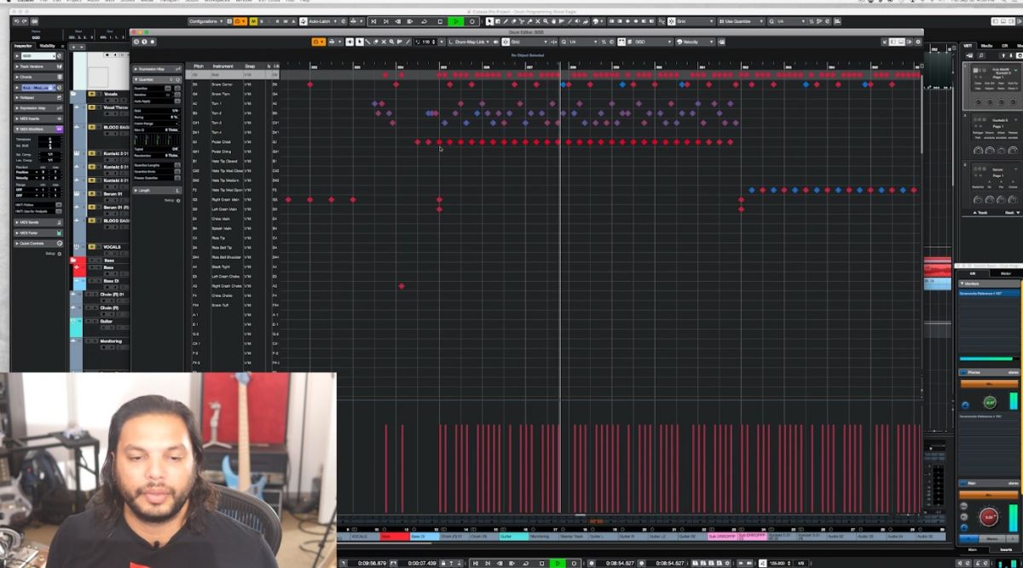Viewport: 1023px width, 568px height.
Task: Click the Snare Center row in the instrument list
Action: pyautogui.click(x=222, y=84)
